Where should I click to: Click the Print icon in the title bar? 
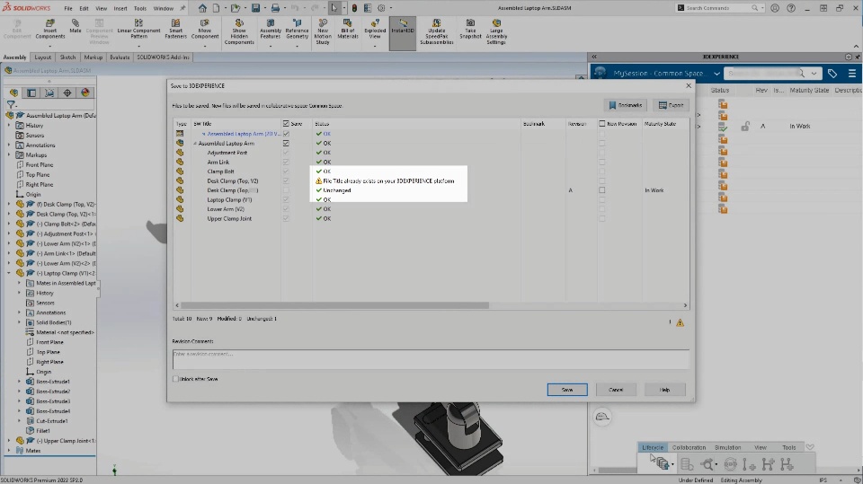275,8
